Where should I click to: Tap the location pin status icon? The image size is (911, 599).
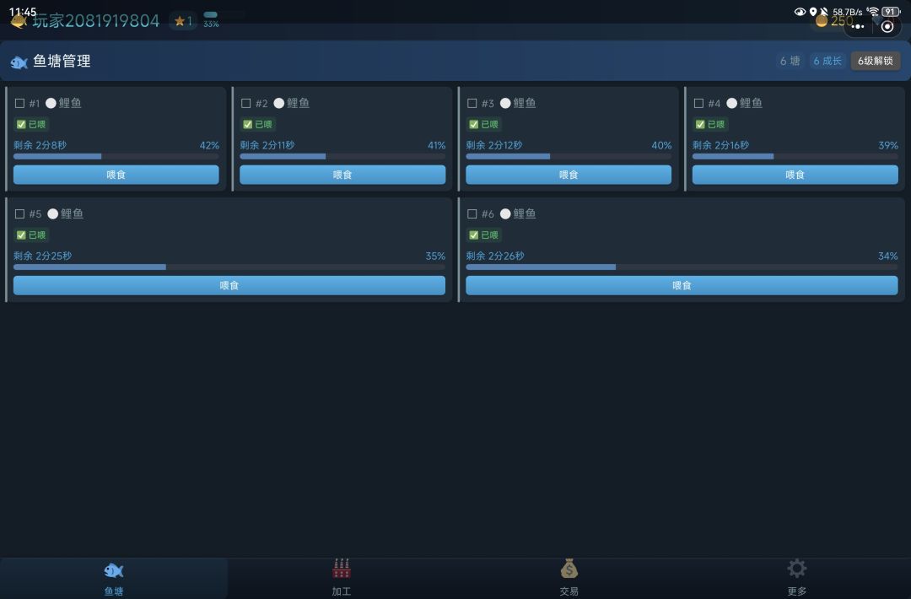coord(813,12)
